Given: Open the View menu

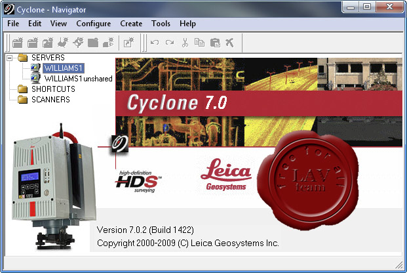Looking at the screenshot, I should pyautogui.click(x=58, y=24).
